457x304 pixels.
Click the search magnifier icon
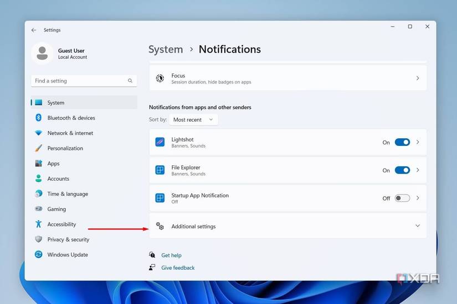click(x=130, y=81)
